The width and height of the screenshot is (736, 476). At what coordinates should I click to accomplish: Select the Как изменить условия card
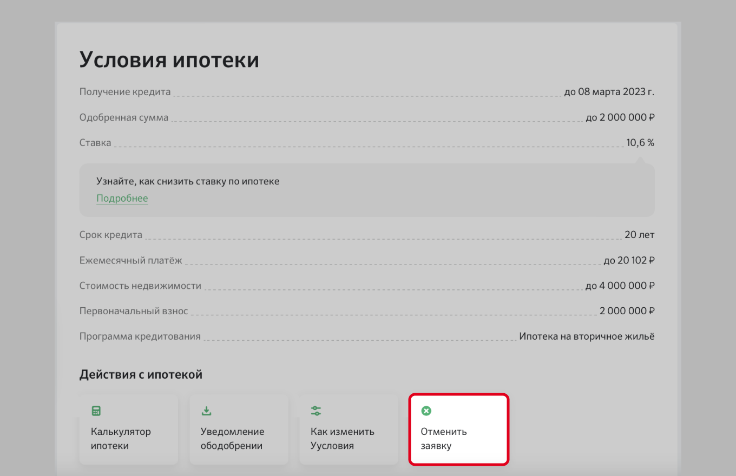[x=349, y=429]
